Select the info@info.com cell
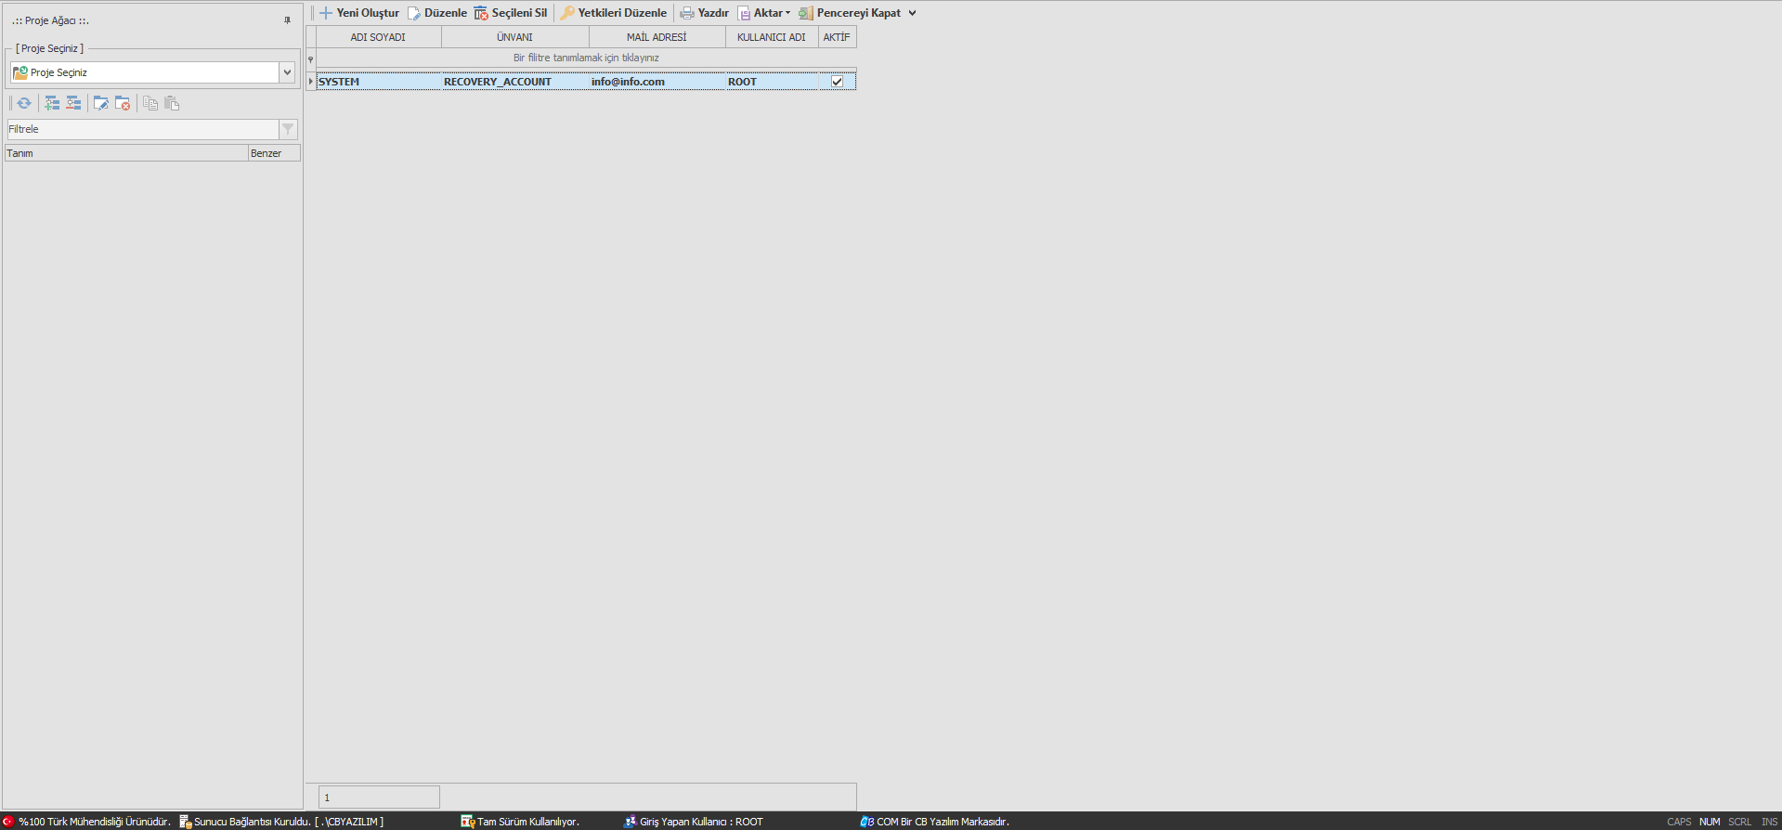1782x830 pixels. coord(657,82)
